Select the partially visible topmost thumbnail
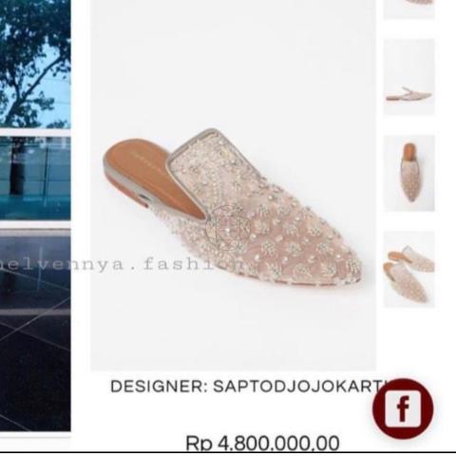 [x=409, y=9]
